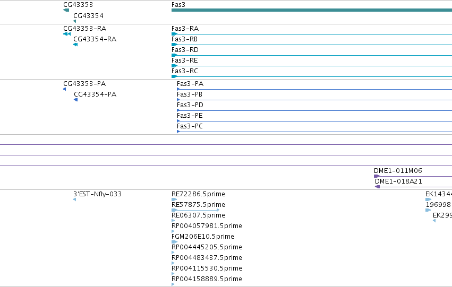
Task: Select protein label CG43353-PA
Action: tap(84, 84)
